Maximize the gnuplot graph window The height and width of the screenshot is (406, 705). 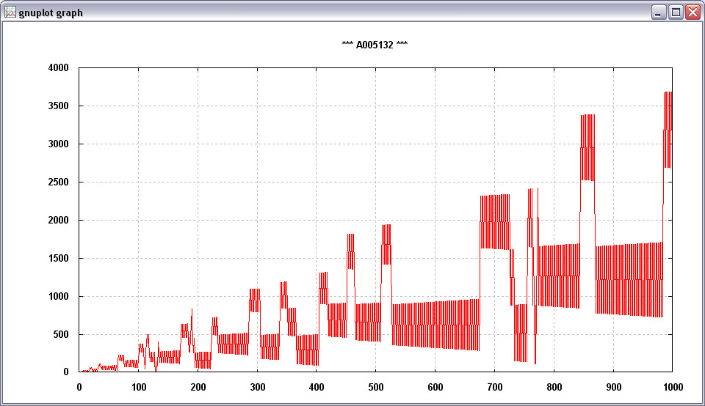coord(676,12)
